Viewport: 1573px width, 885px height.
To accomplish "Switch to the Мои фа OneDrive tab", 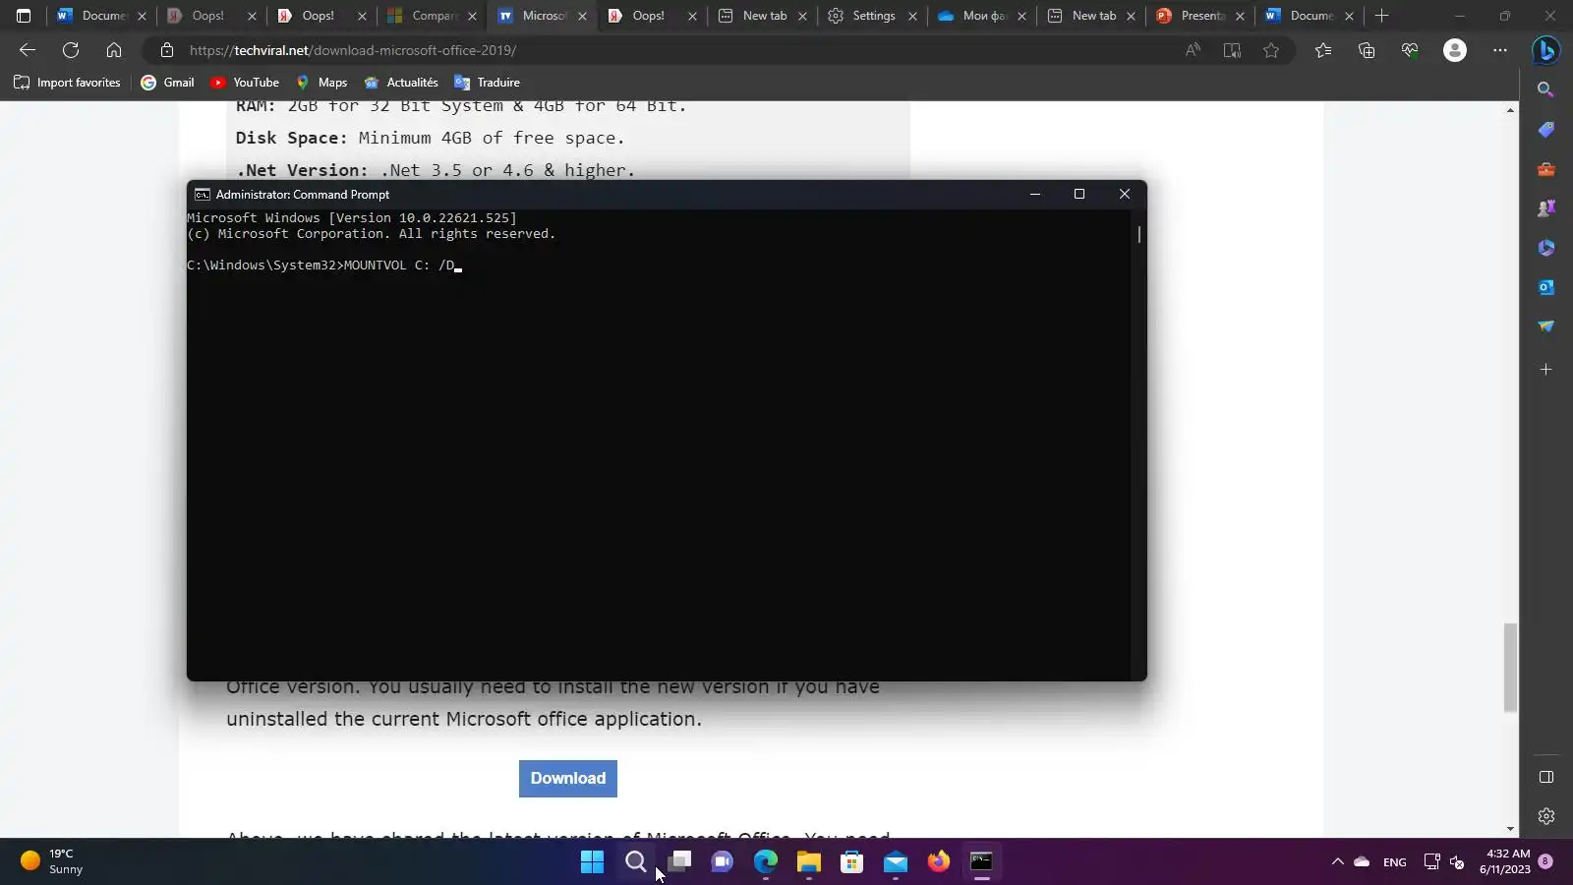I will 980,16.
